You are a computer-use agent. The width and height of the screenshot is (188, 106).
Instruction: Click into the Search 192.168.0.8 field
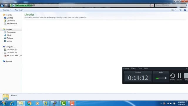pyautogui.click(x=170, y=5)
